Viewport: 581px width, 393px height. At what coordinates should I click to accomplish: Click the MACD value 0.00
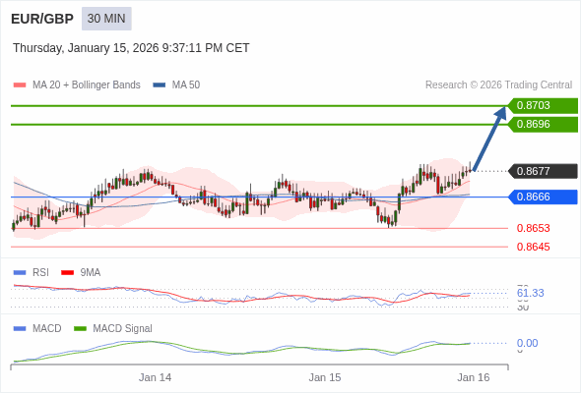coord(527,343)
